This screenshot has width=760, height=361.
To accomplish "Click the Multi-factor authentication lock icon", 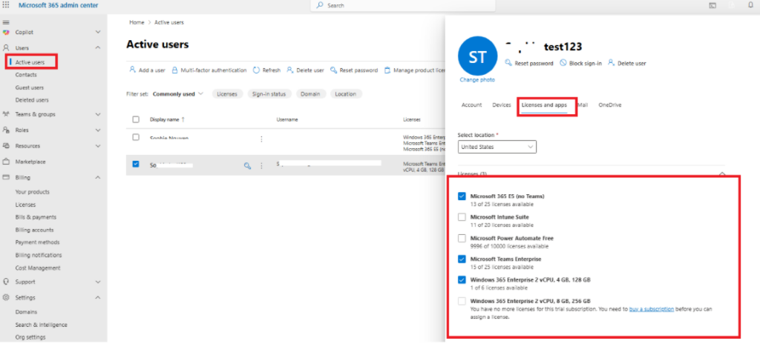I will click(174, 70).
